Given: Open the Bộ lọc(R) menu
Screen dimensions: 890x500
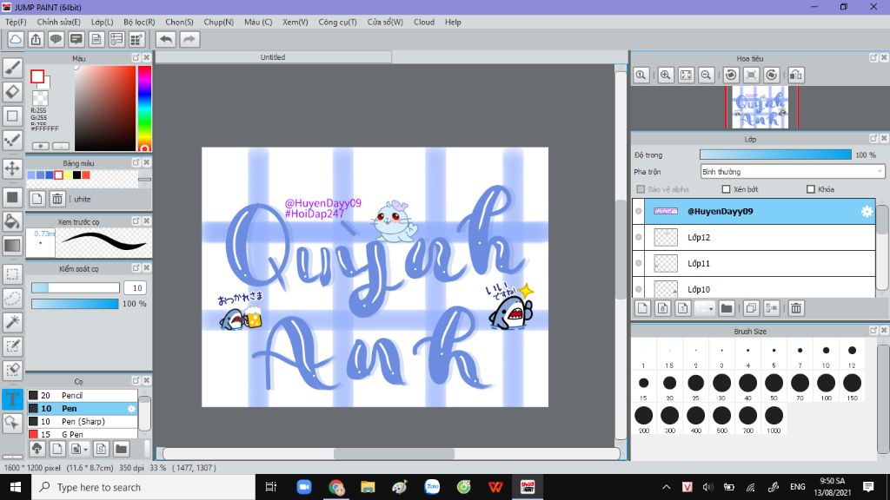Looking at the screenshot, I should pyautogui.click(x=139, y=22).
